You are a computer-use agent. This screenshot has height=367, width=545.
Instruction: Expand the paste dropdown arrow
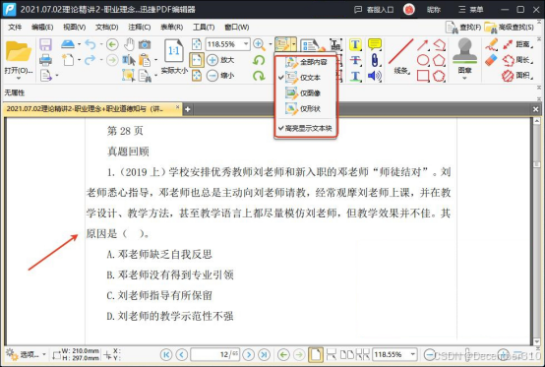(x=155, y=60)
